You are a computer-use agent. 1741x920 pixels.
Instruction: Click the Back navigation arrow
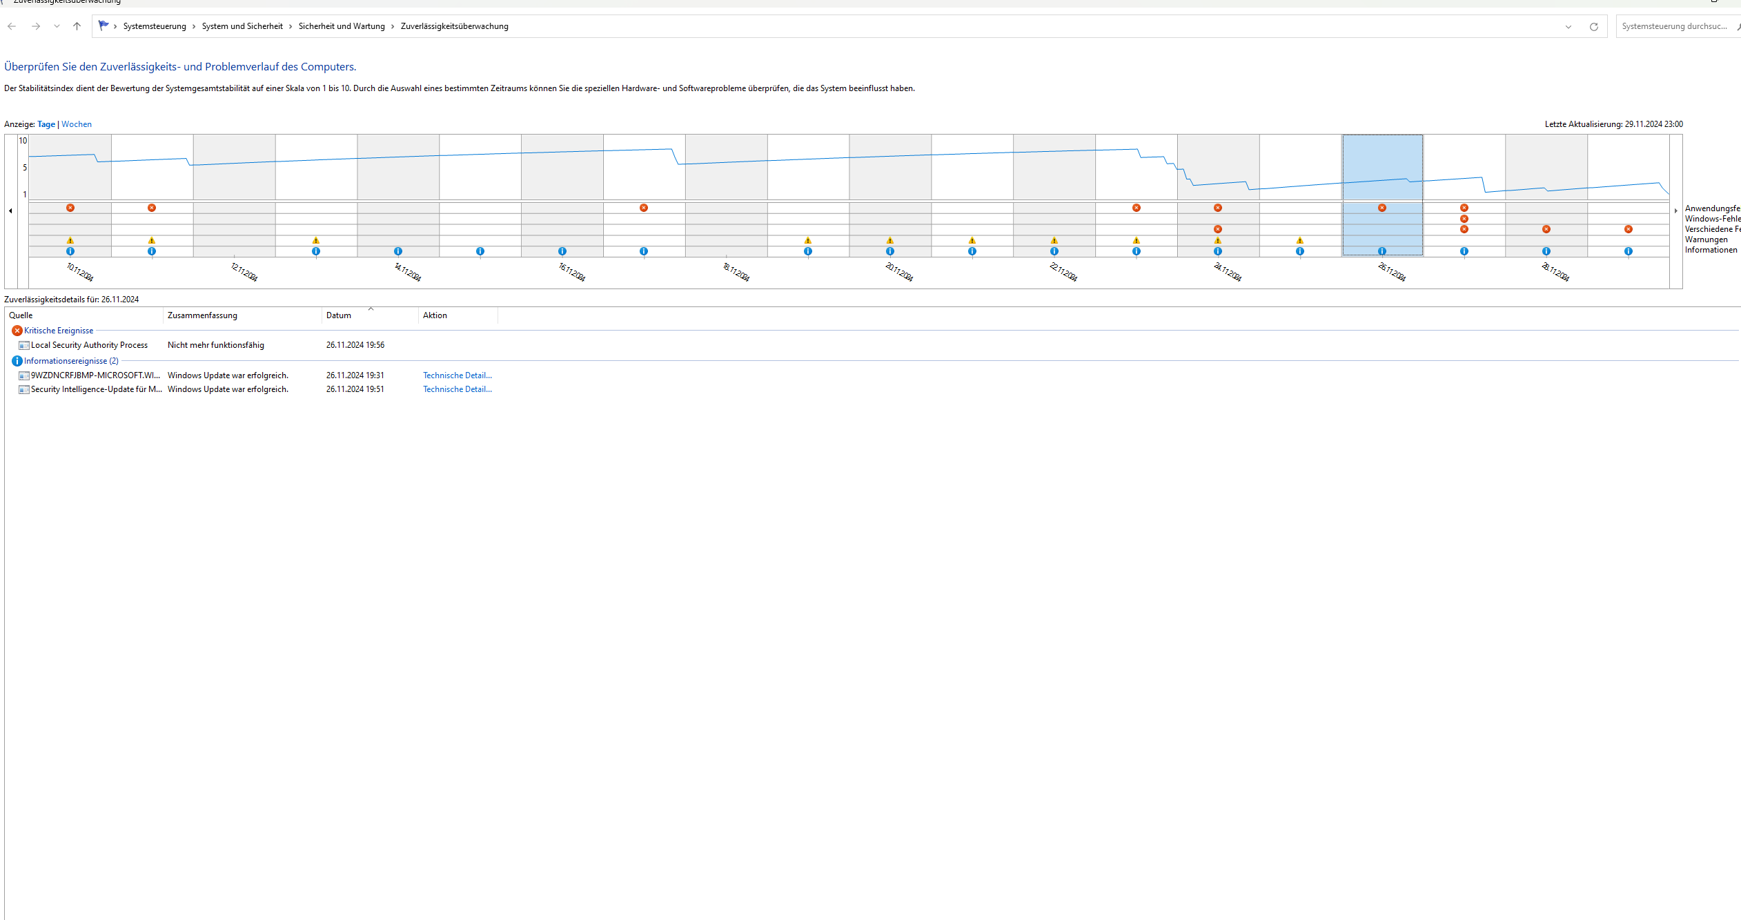click(x=12, y=26)
